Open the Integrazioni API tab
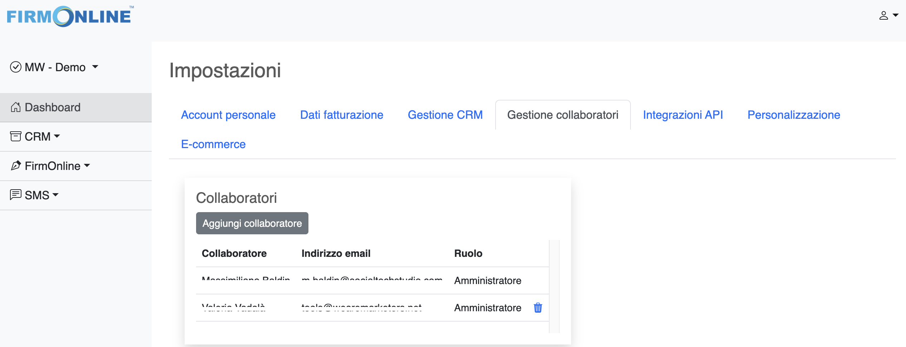Image resolution: width=906 pixels, height=347 pixels. click(x=683, y=115)
